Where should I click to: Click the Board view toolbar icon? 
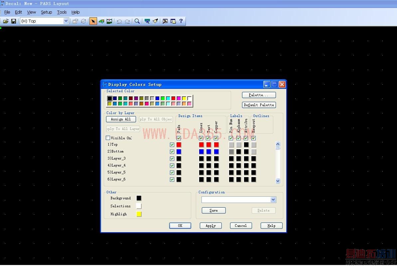tap(147, 21)
